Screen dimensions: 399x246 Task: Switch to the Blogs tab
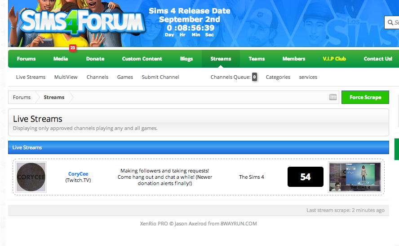(x=186, y=59)
